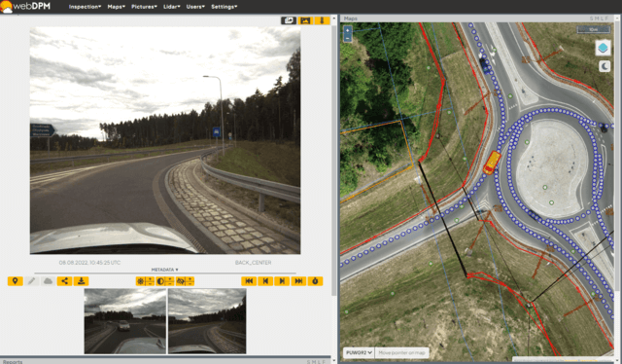This screenshot has height=364, width=622.
Task: Click the yellow vehicle marker on map
Action: pyautogui.click(x=492, y=163)
